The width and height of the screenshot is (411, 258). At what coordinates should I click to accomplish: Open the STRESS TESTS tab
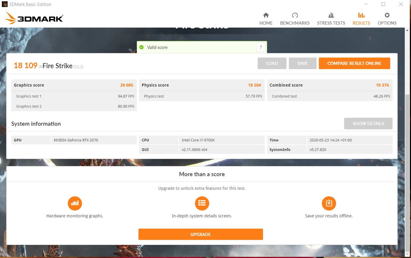[x=331, y=19]
